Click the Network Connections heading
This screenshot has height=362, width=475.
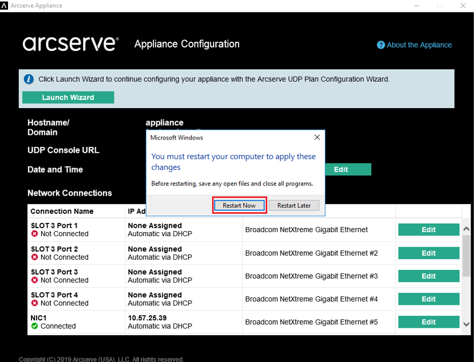(x=70, y=193)
